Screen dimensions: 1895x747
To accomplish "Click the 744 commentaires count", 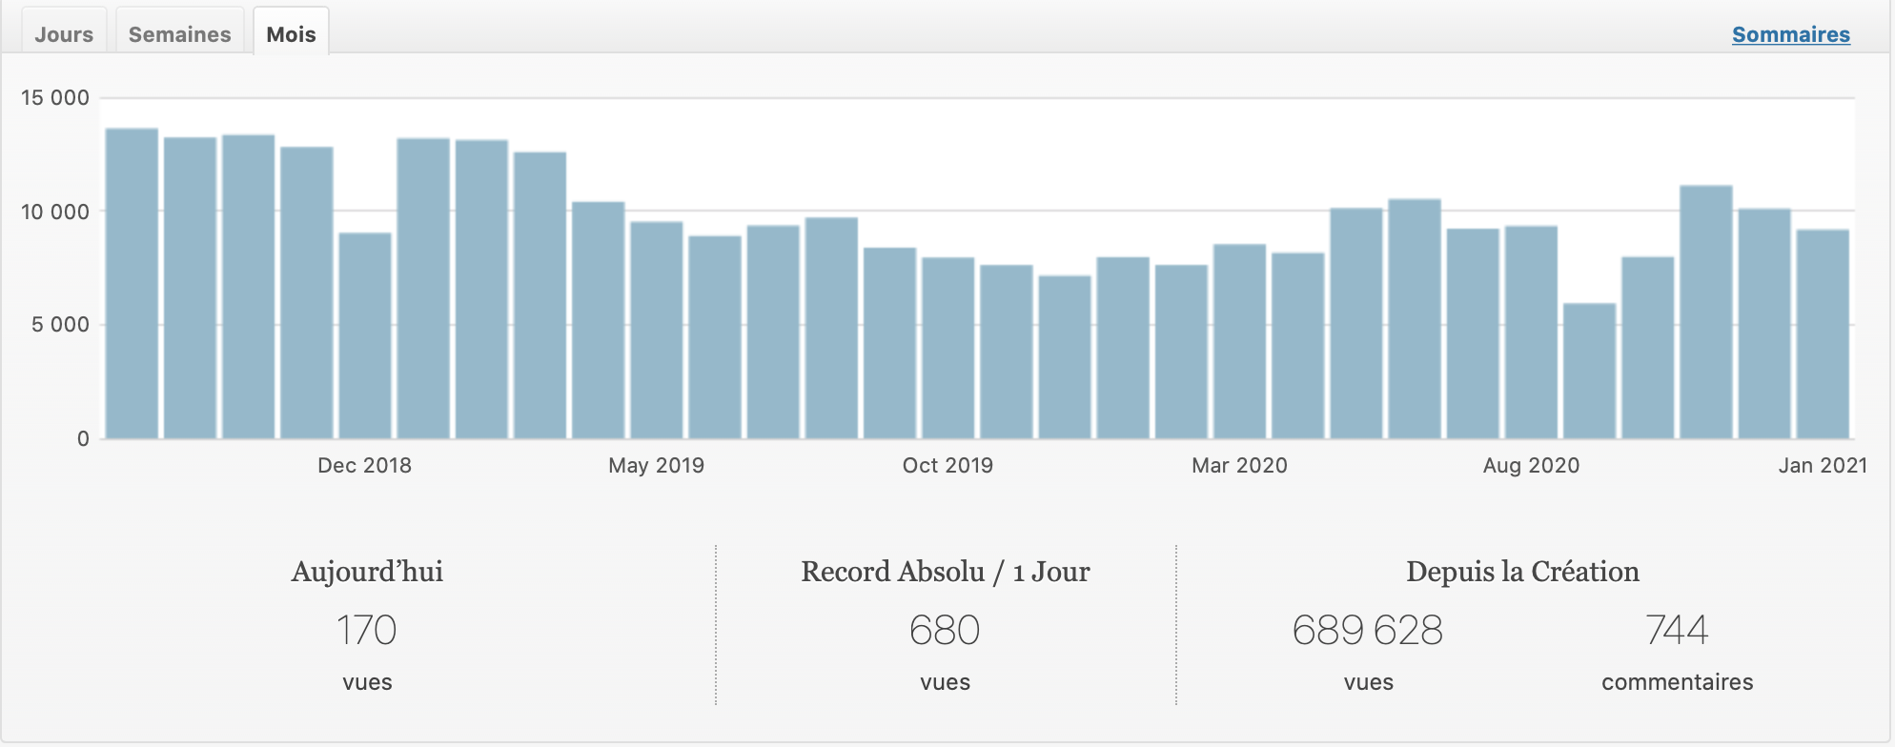I will 1677,630.
